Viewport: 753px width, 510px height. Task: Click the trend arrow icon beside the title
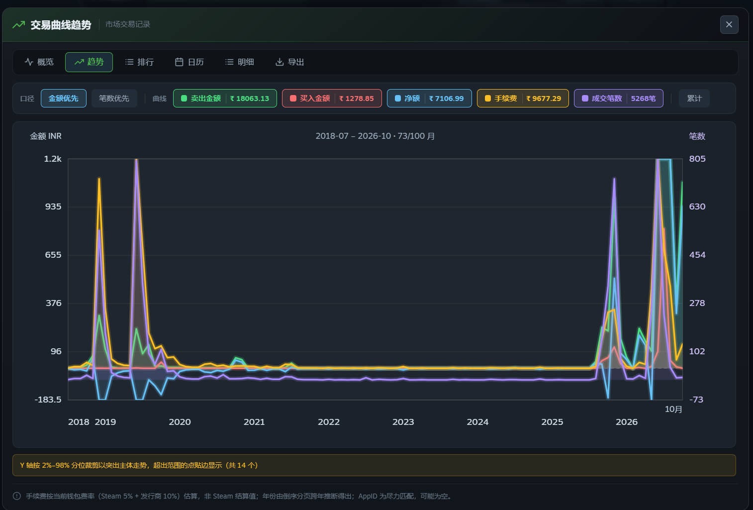click(18, 24)
